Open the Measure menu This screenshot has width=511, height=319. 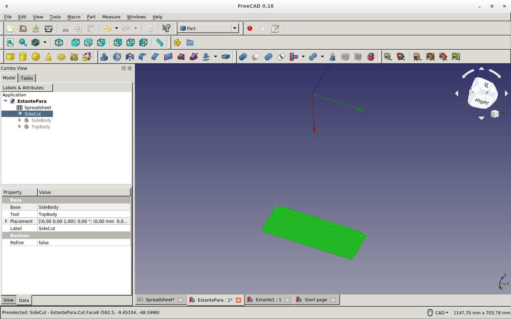[x=111, y=17]
